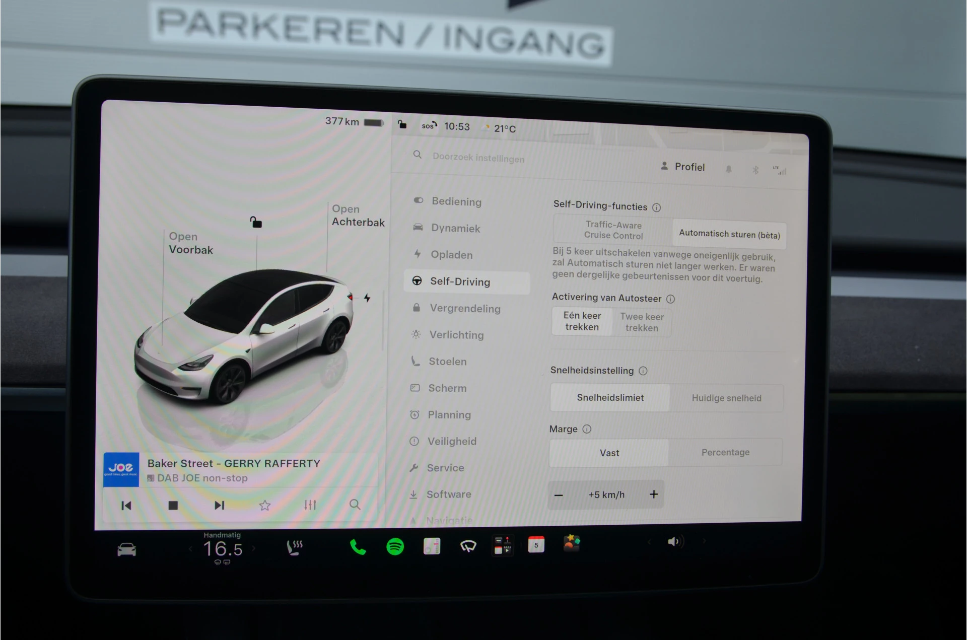
Task: Show info for Activering van Autosteer
Action: [x=670, y=299]
